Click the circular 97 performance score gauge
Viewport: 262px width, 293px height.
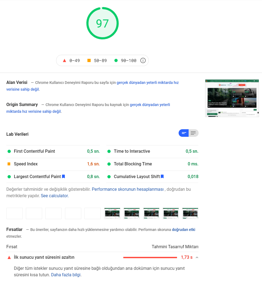coord(103,23)
